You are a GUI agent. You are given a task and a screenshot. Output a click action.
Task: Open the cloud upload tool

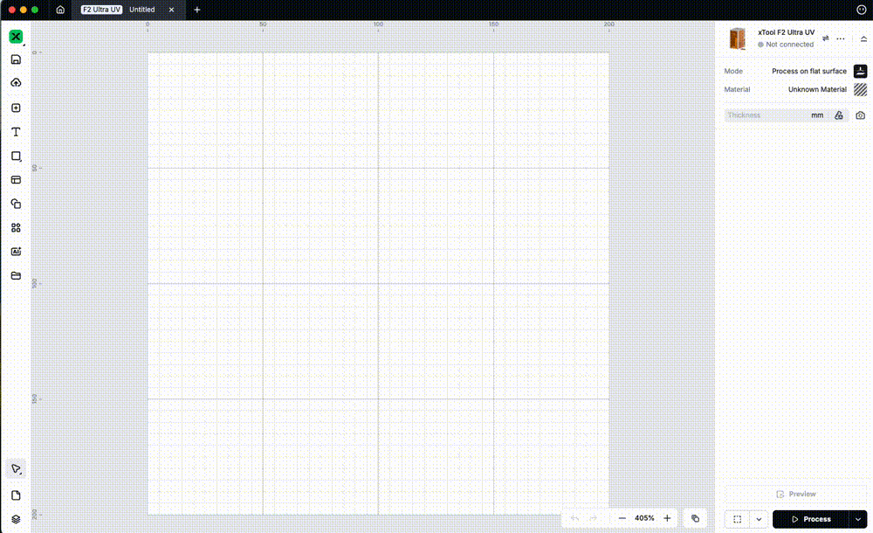click(x=16, y=83)
